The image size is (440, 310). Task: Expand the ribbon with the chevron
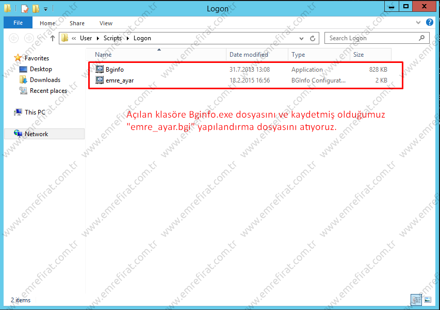(x=418, y=23)
